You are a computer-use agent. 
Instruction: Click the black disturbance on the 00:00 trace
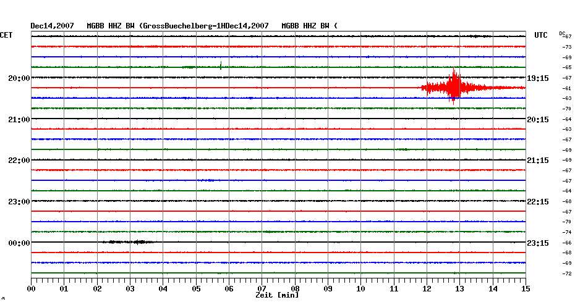pyautogui.click(x=129, y=242)
